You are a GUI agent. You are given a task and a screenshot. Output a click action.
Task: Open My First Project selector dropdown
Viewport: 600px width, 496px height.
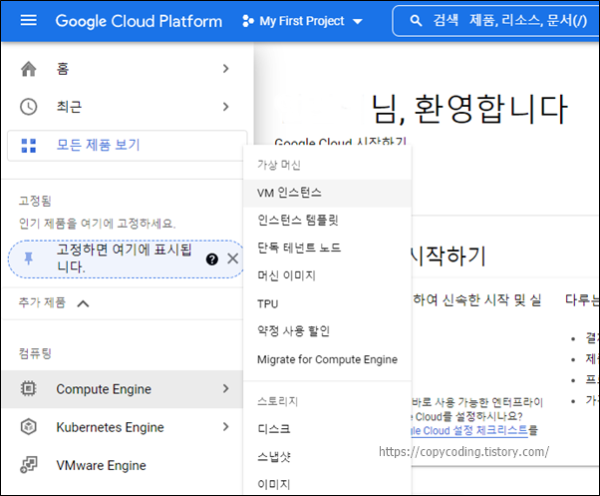tap(302, 21)
